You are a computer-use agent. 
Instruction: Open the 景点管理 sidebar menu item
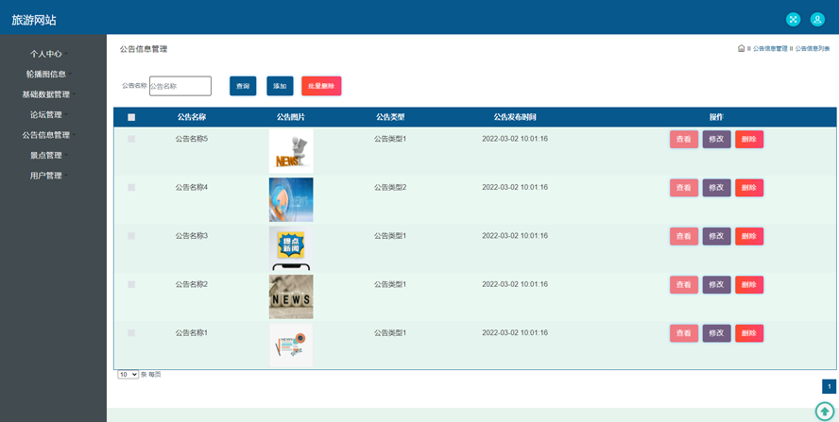[46, 155]
